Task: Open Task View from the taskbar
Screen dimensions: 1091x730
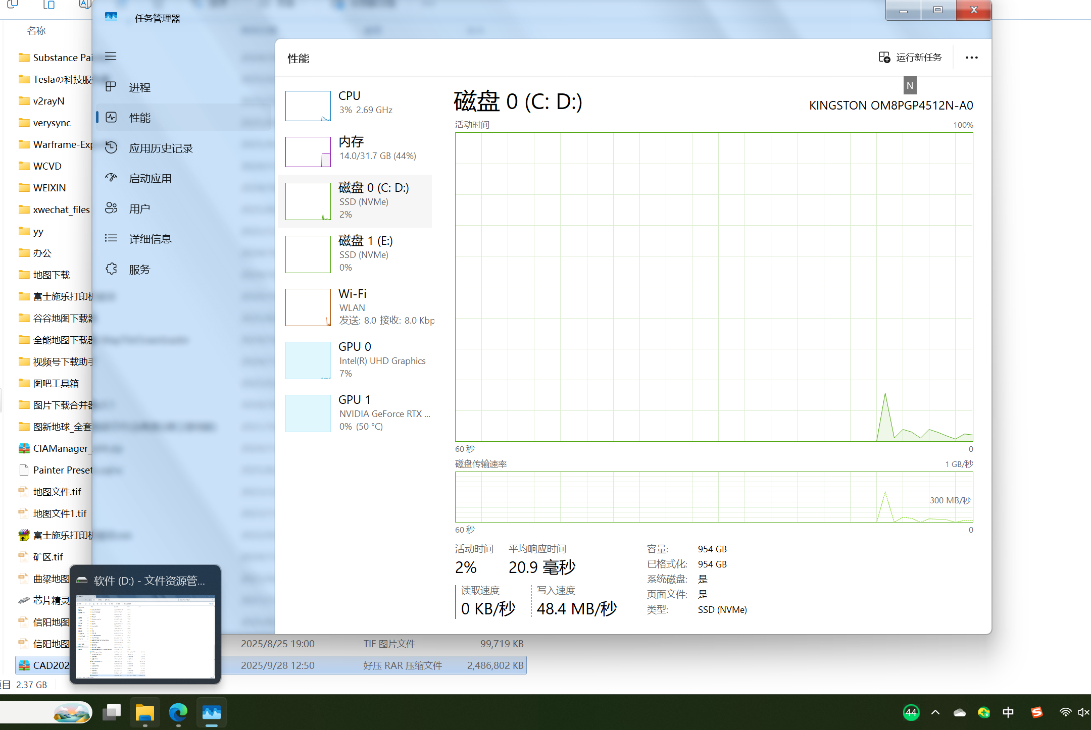Action: [112, 713]
